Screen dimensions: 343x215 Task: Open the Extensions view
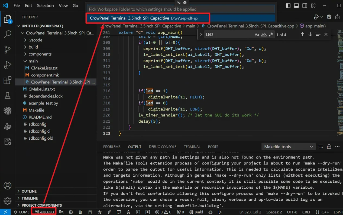(7, 80)
